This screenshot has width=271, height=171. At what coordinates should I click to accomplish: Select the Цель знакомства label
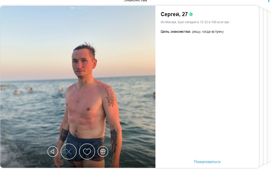click(x=176, y=32)
